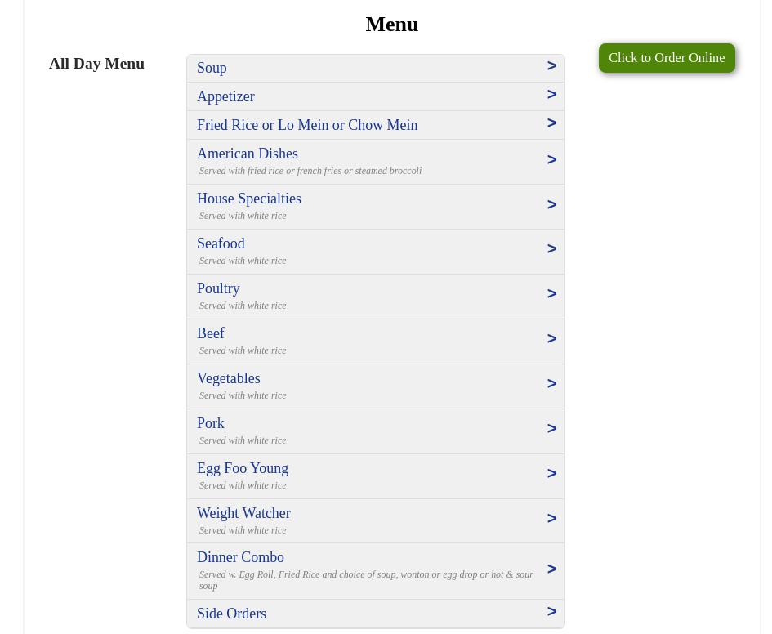This screenshot has width=772, height=634.
Task: Expand the Dinner Combo arrow
Action: tap(551, 569)
